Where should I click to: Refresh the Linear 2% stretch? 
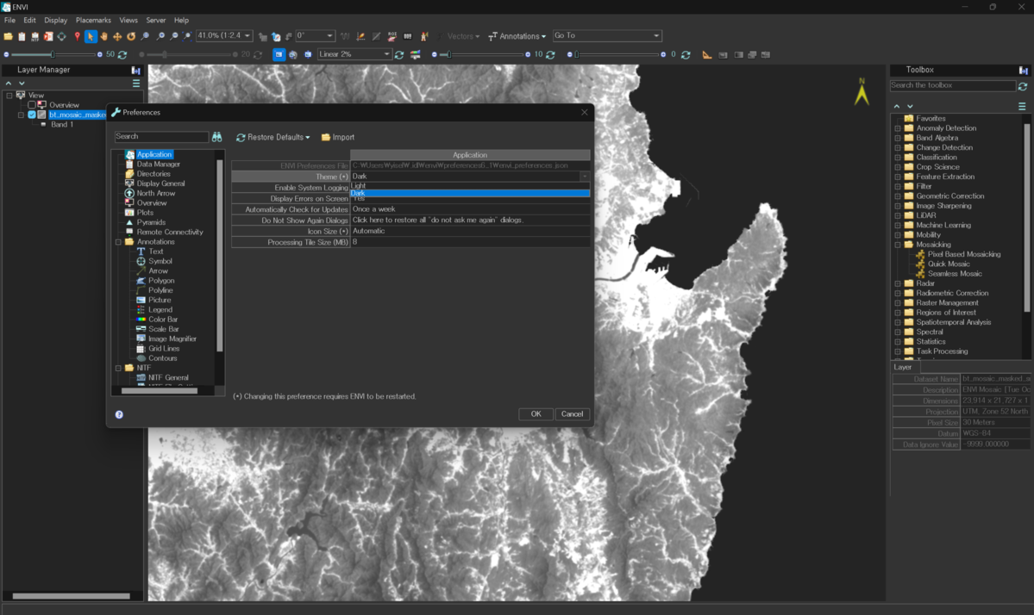[398, 53]
